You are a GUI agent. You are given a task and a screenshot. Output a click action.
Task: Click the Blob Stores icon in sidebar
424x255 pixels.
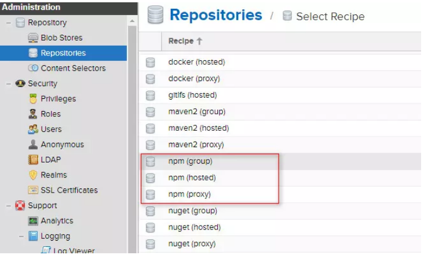tap(33, 38)
